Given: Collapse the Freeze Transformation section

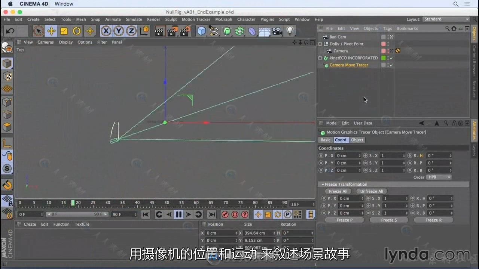Looking at the screenshot, I should click(x=323, y=185).
